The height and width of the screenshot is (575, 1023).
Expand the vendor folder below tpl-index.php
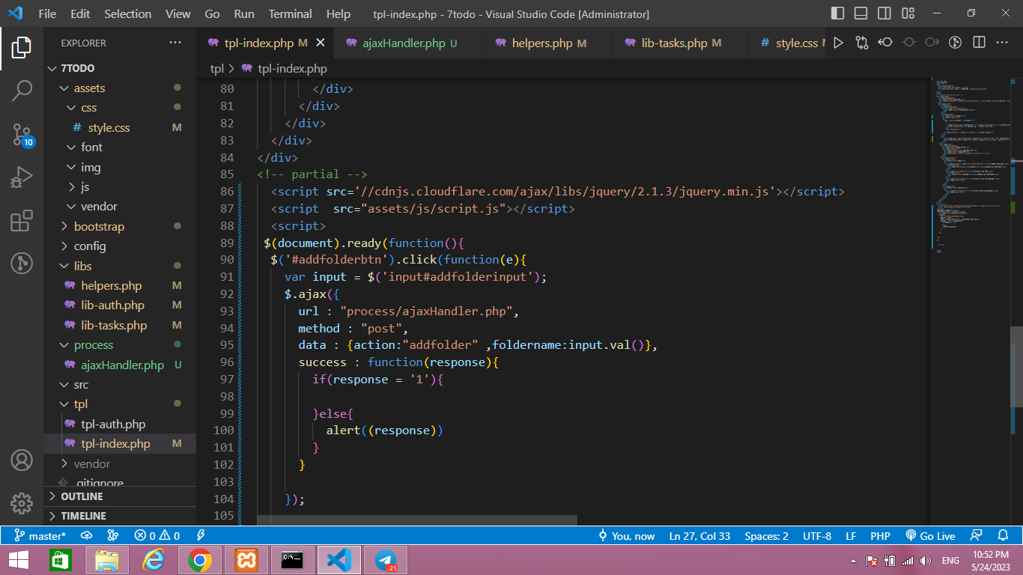pos(120,463)
